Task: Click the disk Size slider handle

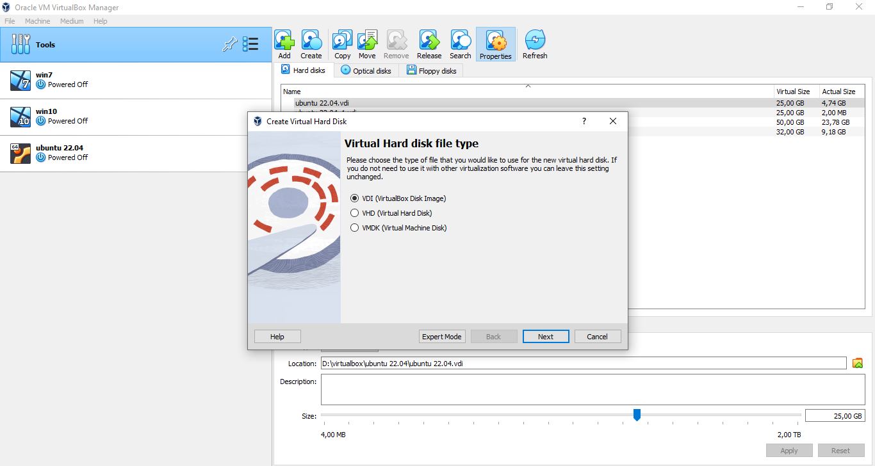Action: point(637,415)
